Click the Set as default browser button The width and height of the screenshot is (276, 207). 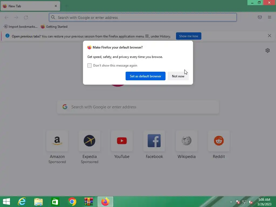[x=145, y=76]
